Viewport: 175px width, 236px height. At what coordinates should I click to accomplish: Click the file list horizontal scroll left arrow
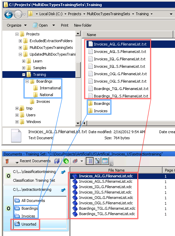pos(84,123)
